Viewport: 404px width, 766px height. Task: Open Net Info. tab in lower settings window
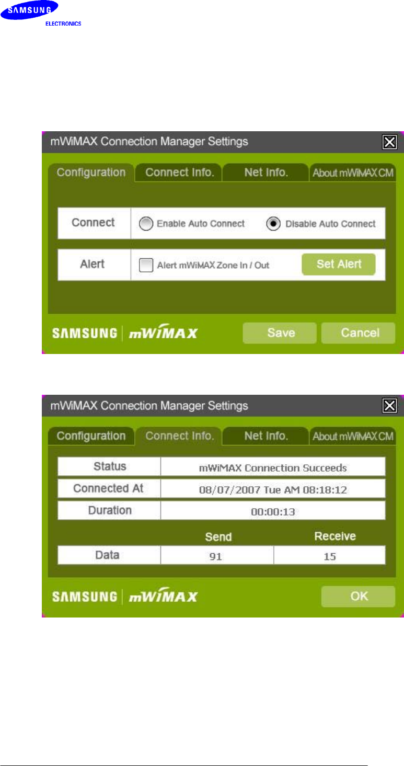coord(266,436)
